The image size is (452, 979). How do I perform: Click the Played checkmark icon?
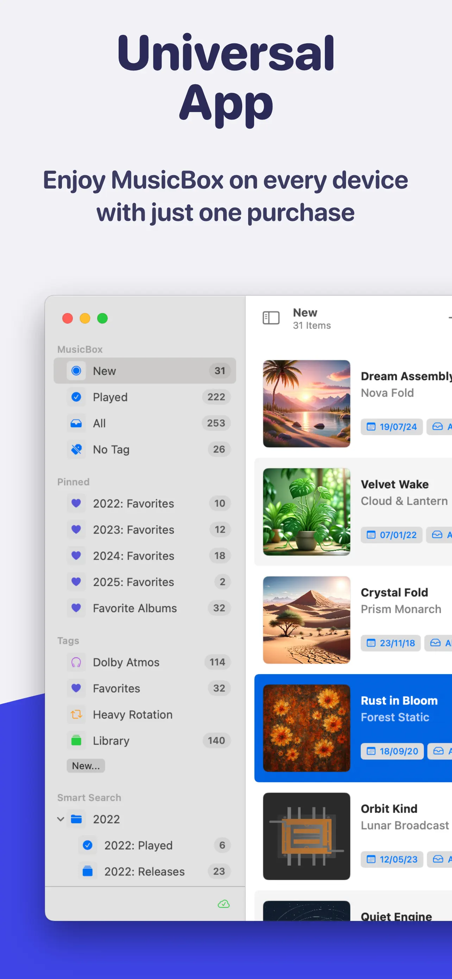(x=76, y=397)
